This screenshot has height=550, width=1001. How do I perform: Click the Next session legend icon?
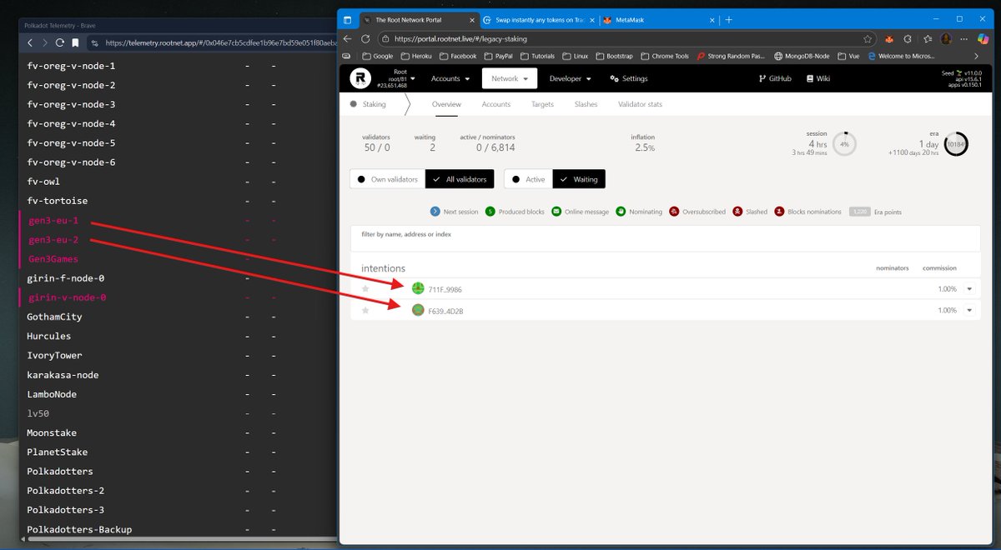tap(435, 212)
